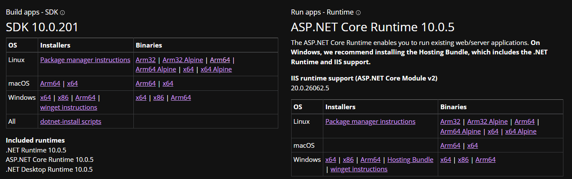Screen dimensions: 572x179
Task: Download ASP.NET Runtime Linux x64 Alpine binary
Action: point(521,131)
